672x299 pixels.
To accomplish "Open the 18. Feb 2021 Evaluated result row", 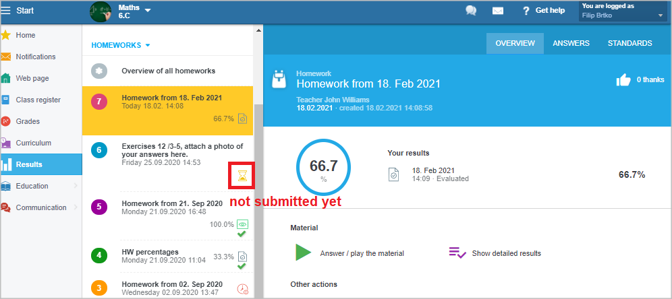I will tap(517, 174).
